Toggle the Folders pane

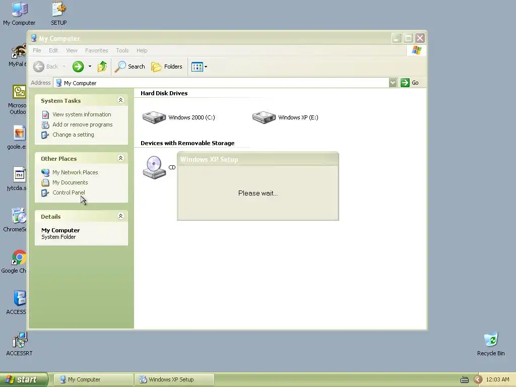166,67
